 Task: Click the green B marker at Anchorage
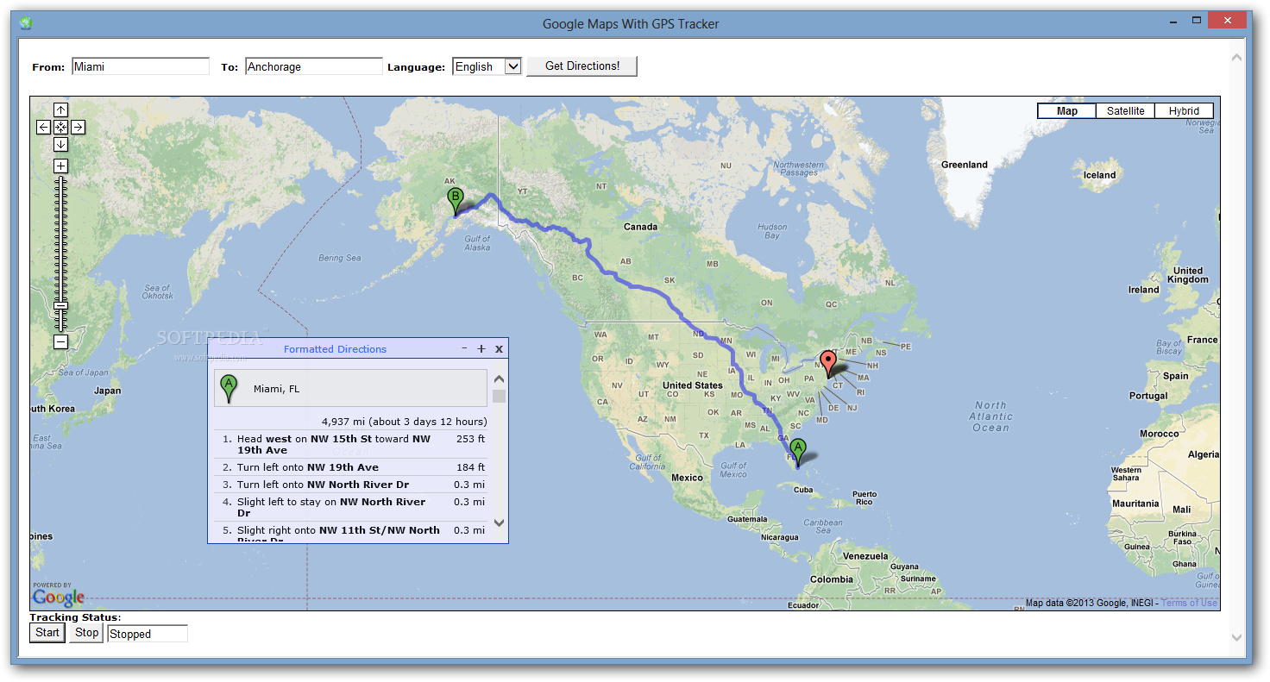click(x=455, y=202)
